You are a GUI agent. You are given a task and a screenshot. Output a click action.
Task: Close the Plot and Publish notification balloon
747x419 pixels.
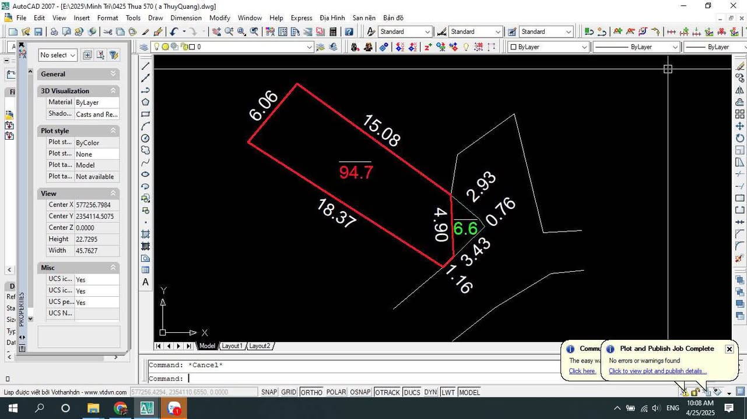click(x=729, y=349)
